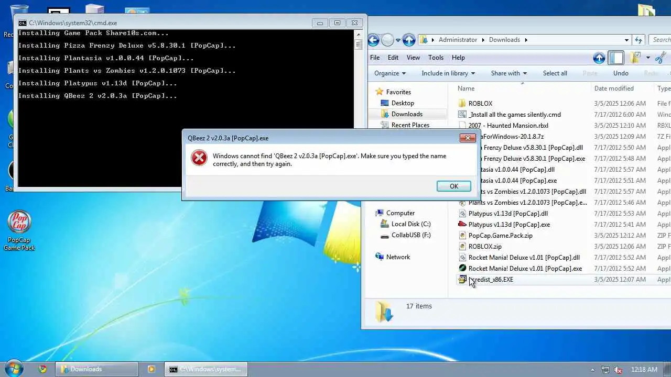This screenshot has height=377, width=671.
Task: Open PopCap Game Pack desktop shortcut
Action: (x=19, y=230)
